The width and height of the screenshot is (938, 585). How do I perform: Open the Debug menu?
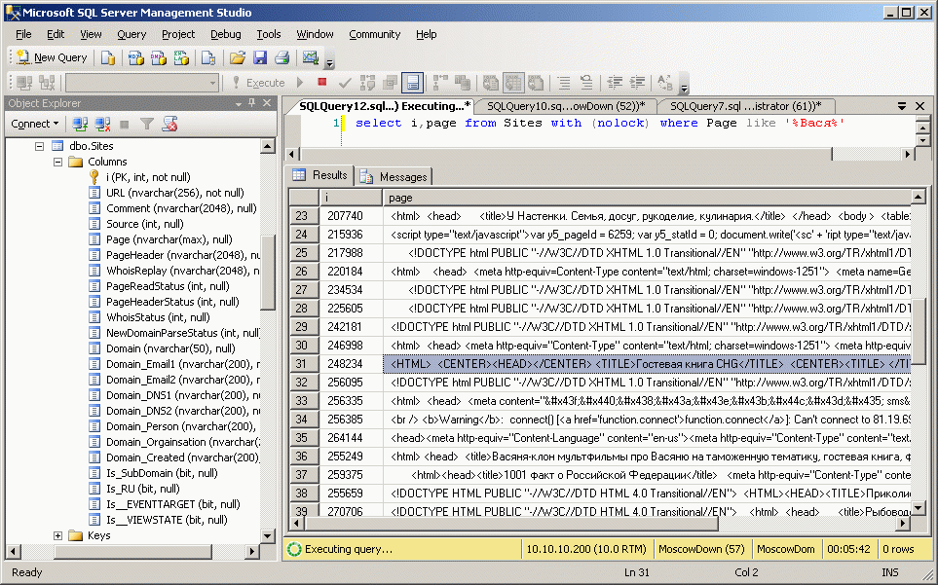coord(226,34)
